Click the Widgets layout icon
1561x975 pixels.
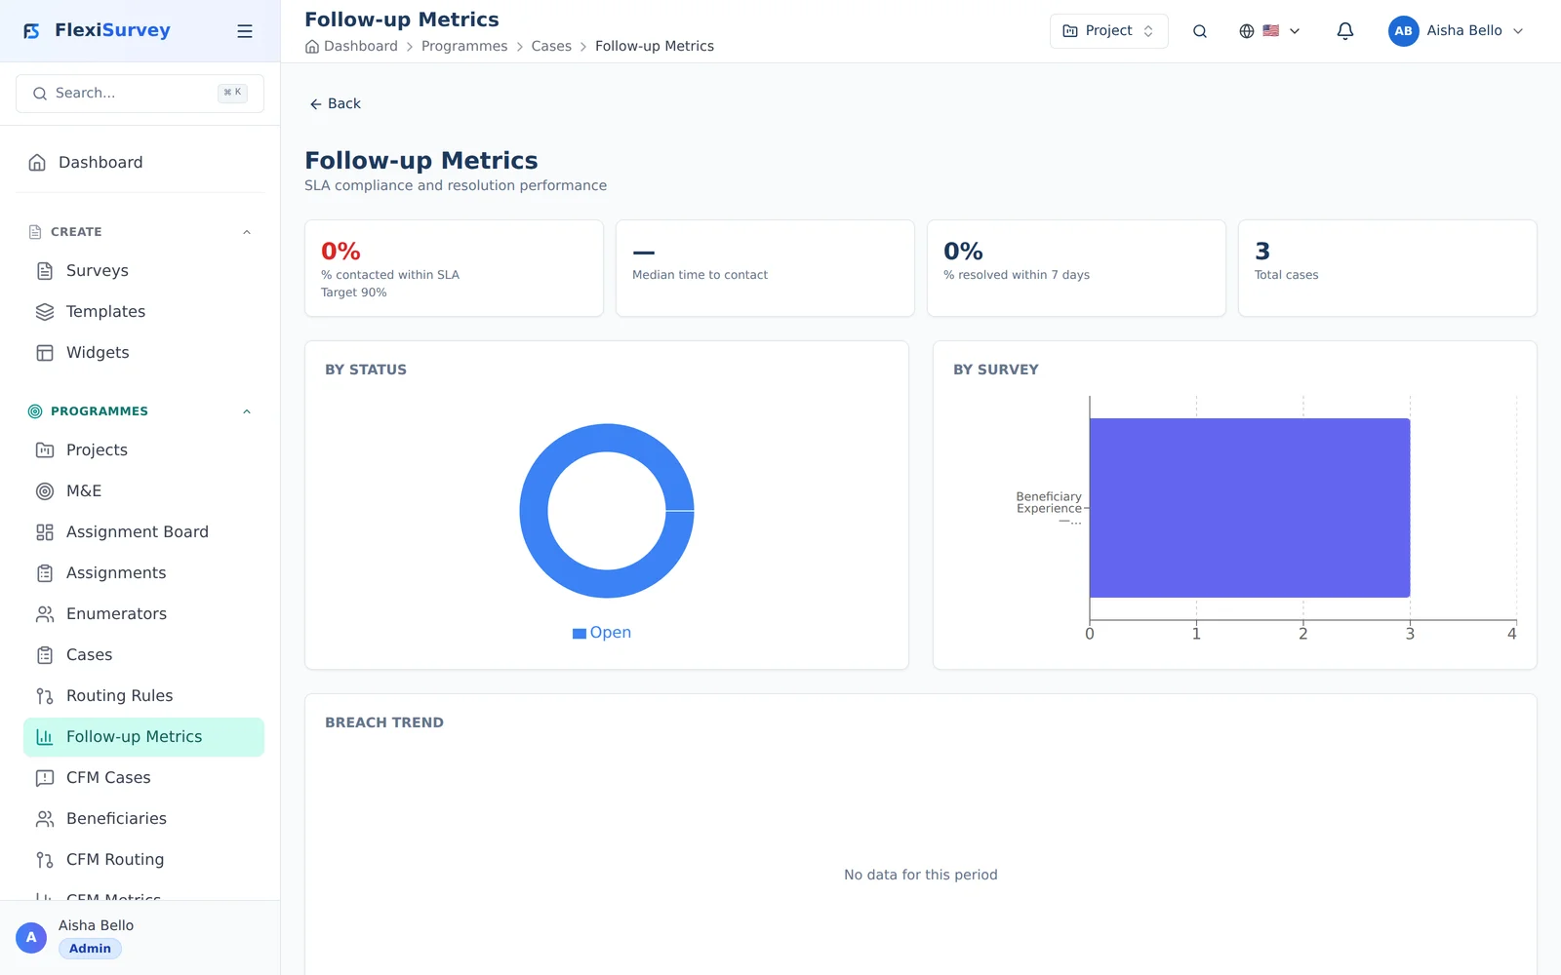[x=45, y=353]
